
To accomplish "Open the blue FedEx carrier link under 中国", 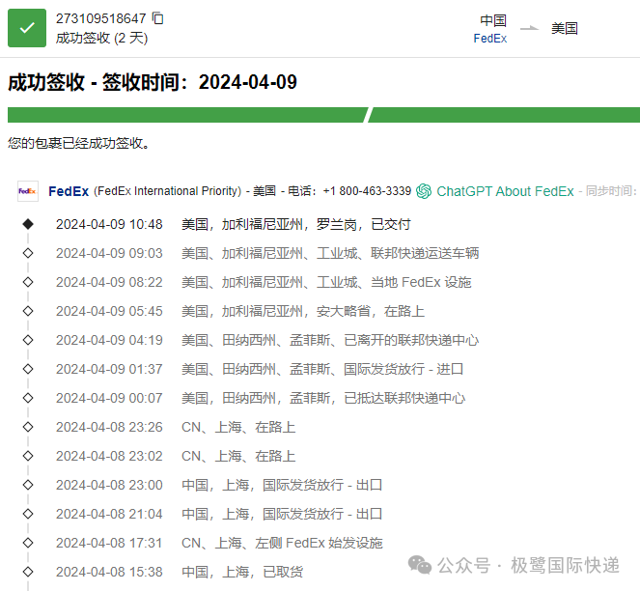I will click(489, 39).
